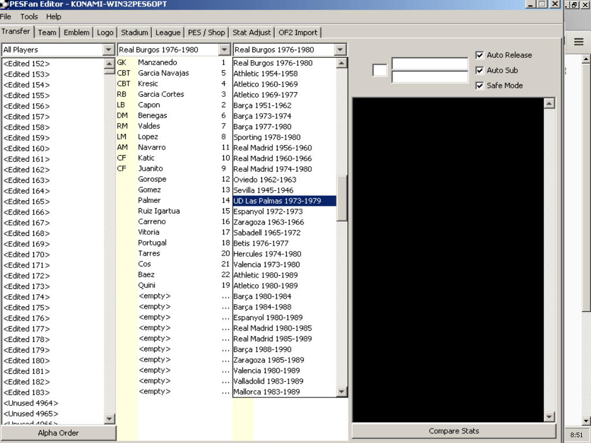Click the black panel scroll up arrow
Image resolution: width=591 pixels, height=443 pixels.
point(549,103)
